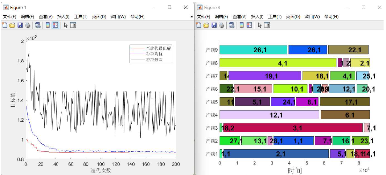The height and width of the screenshot is (175, 386).
Task: Select the olive 17,1 bar on 产线5
Action: click(x=345, y=102)
